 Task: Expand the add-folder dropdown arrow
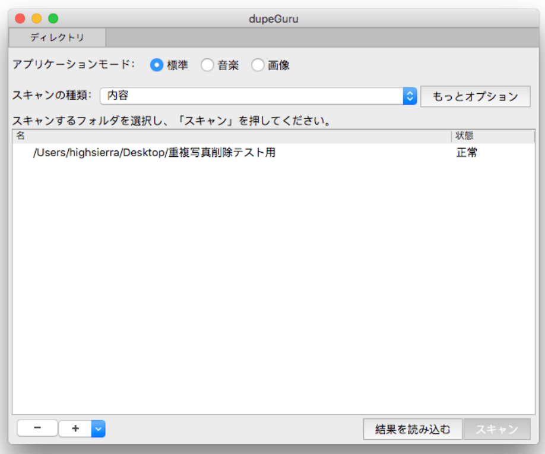(99, 428)
